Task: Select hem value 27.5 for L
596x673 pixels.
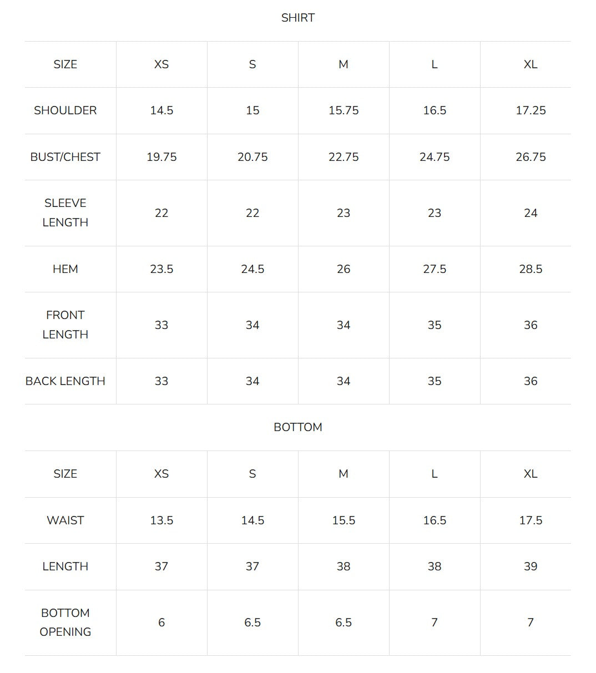Action: 435,269
